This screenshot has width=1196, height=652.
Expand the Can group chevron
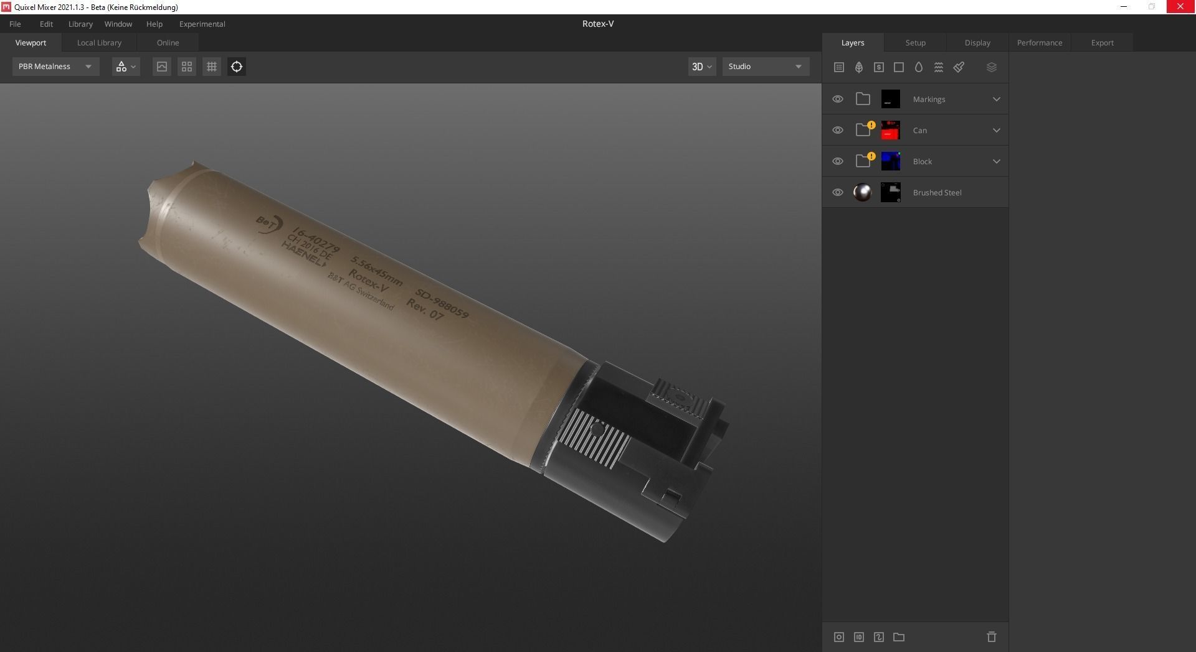997,130
